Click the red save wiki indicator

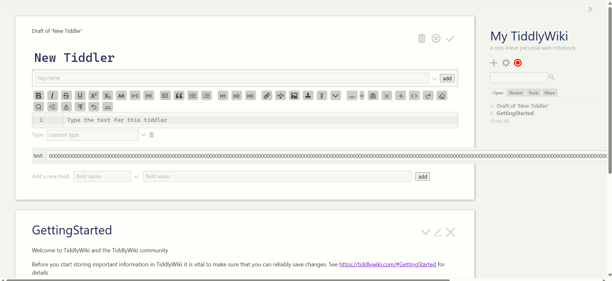518,63
